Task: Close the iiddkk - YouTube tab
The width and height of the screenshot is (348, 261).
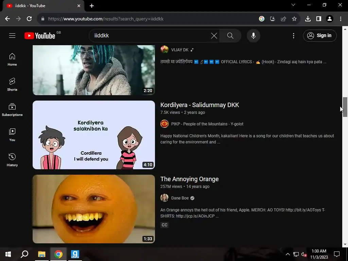Action: coord(79,6)
